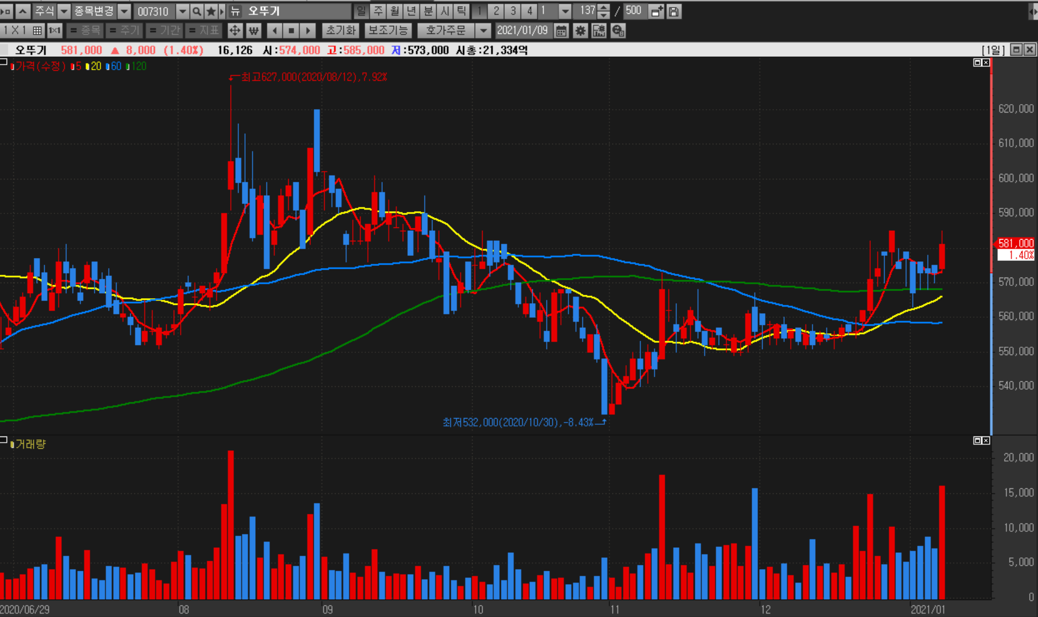The width and height of the screenshot is (1038, 617).
Task: Click the 호가주문 button
Action: tap(447, 31)
